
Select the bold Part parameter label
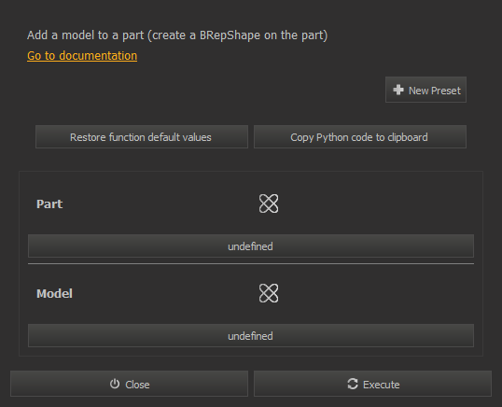coord(49,204)
